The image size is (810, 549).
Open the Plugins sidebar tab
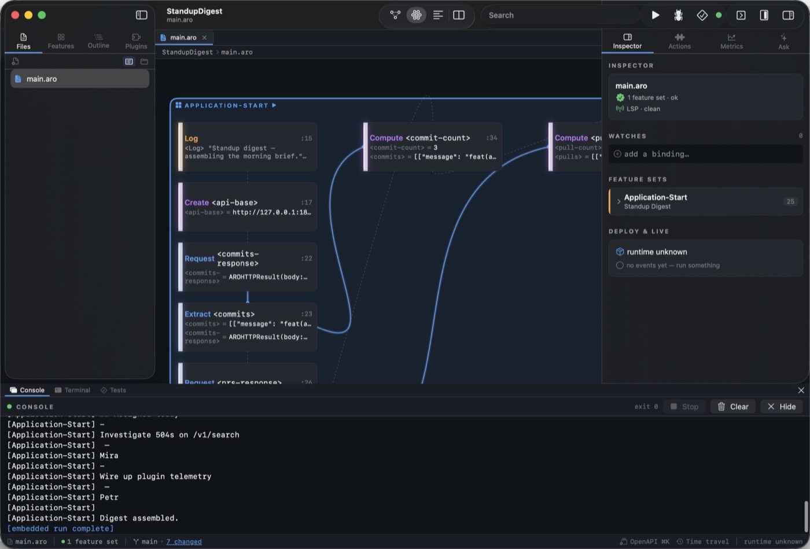click(136, 41)
